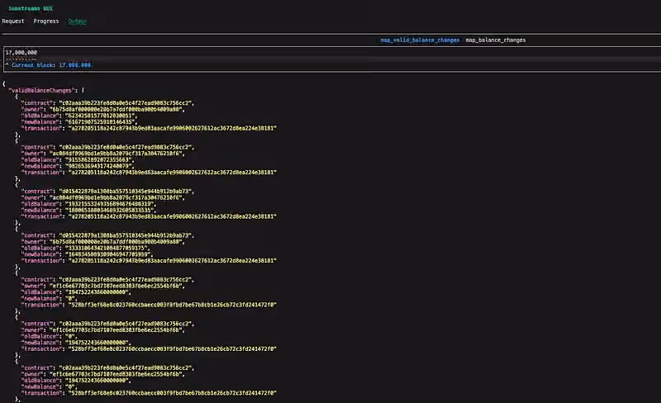Switch to the map_balance_changes module
Screen dimensions: 661x403
point(495,40)
